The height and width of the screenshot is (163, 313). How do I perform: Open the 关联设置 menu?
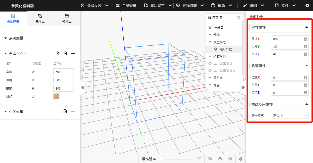(94, 6)
